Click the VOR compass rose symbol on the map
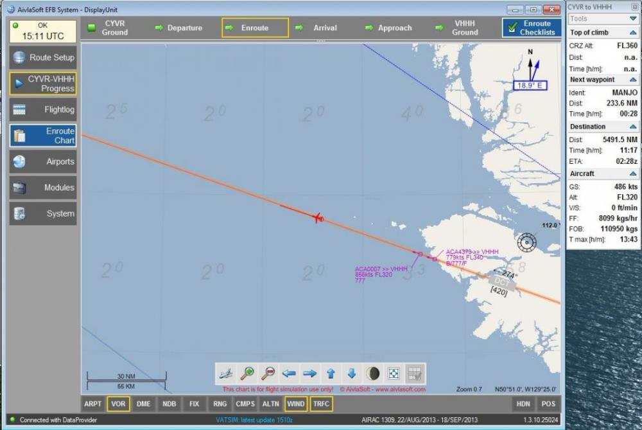 (x=527, y=242)
